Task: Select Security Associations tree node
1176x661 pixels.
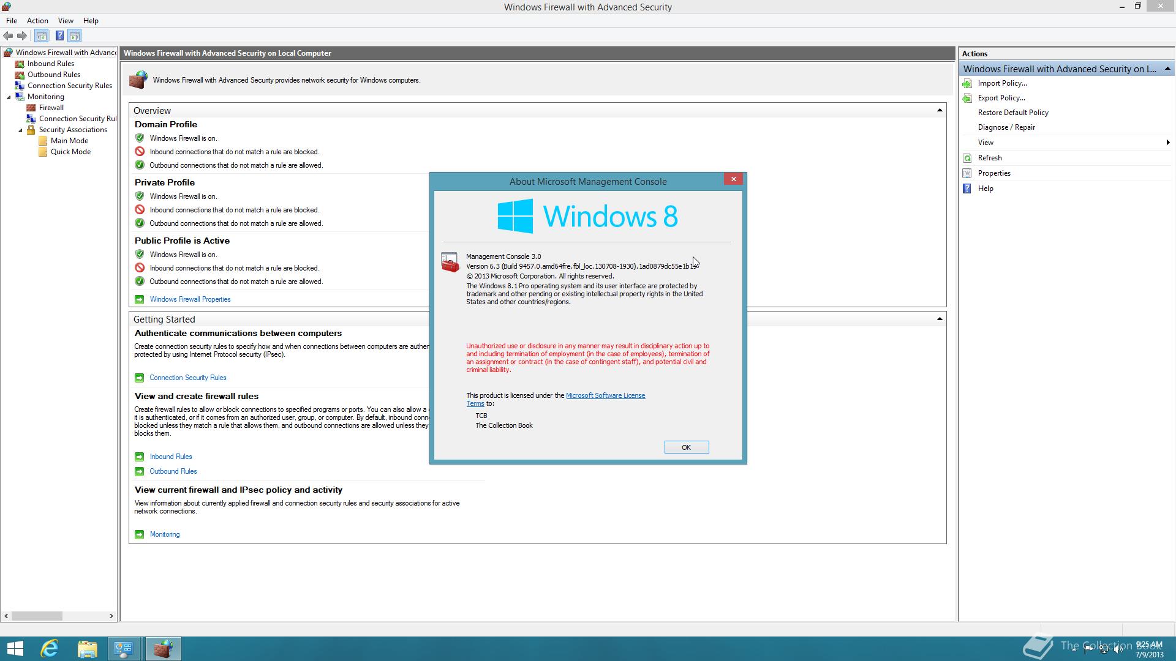Action: coord(73,130)
